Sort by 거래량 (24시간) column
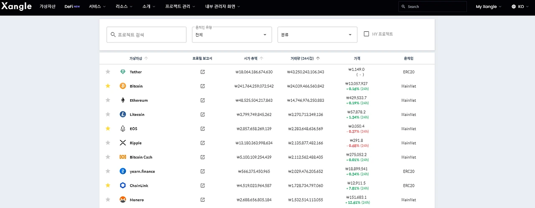The image size is (535, 208). pos(306,58)
